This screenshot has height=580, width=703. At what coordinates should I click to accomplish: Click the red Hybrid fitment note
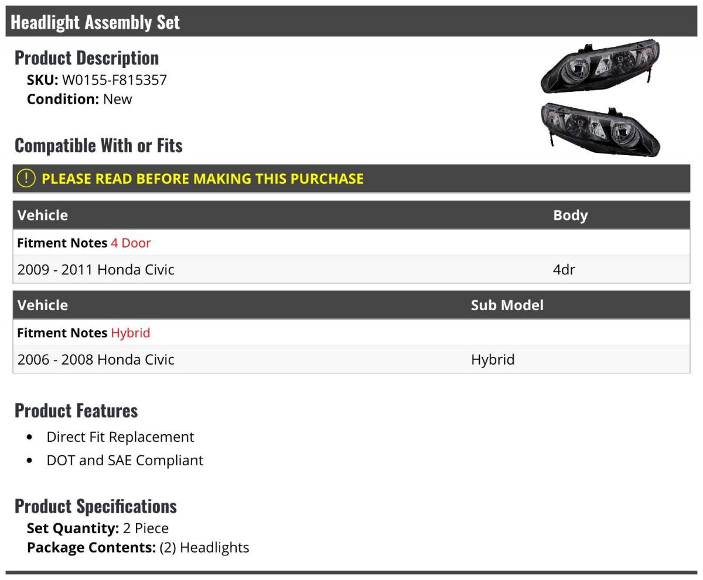click(131, 332)
